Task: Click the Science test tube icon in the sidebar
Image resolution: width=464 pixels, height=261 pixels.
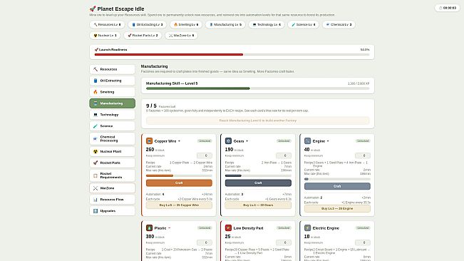Action: click(x=96, y=126)
